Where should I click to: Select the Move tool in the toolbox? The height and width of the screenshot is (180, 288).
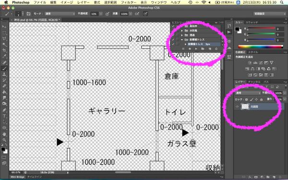pos(4,26)
